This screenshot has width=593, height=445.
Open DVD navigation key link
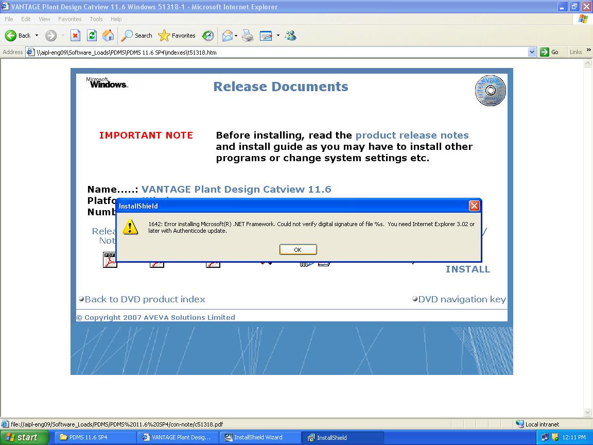click(x=462, y=299)
